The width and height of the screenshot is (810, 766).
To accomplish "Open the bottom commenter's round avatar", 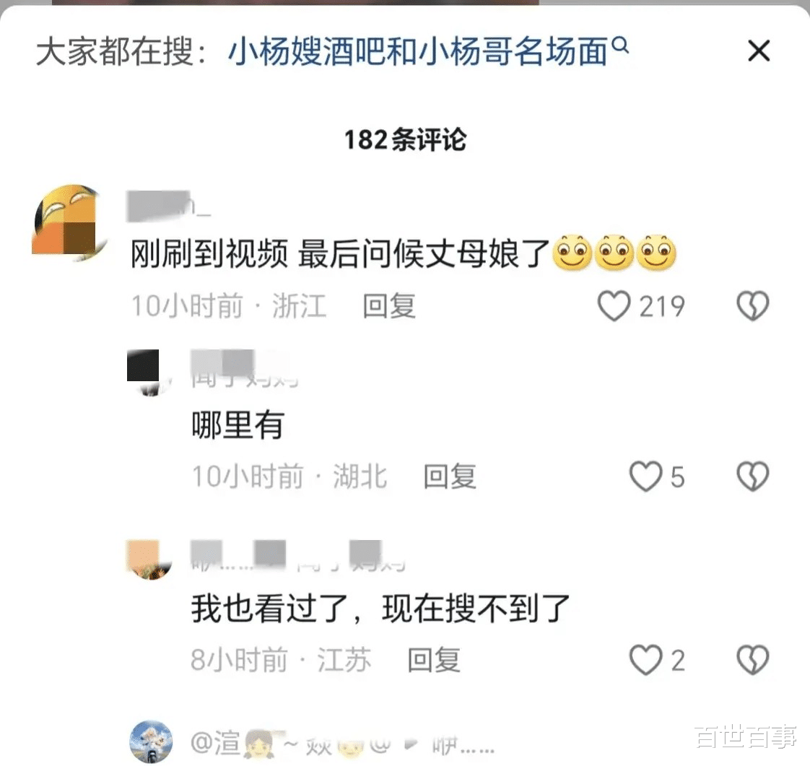I will pos(151,741).
